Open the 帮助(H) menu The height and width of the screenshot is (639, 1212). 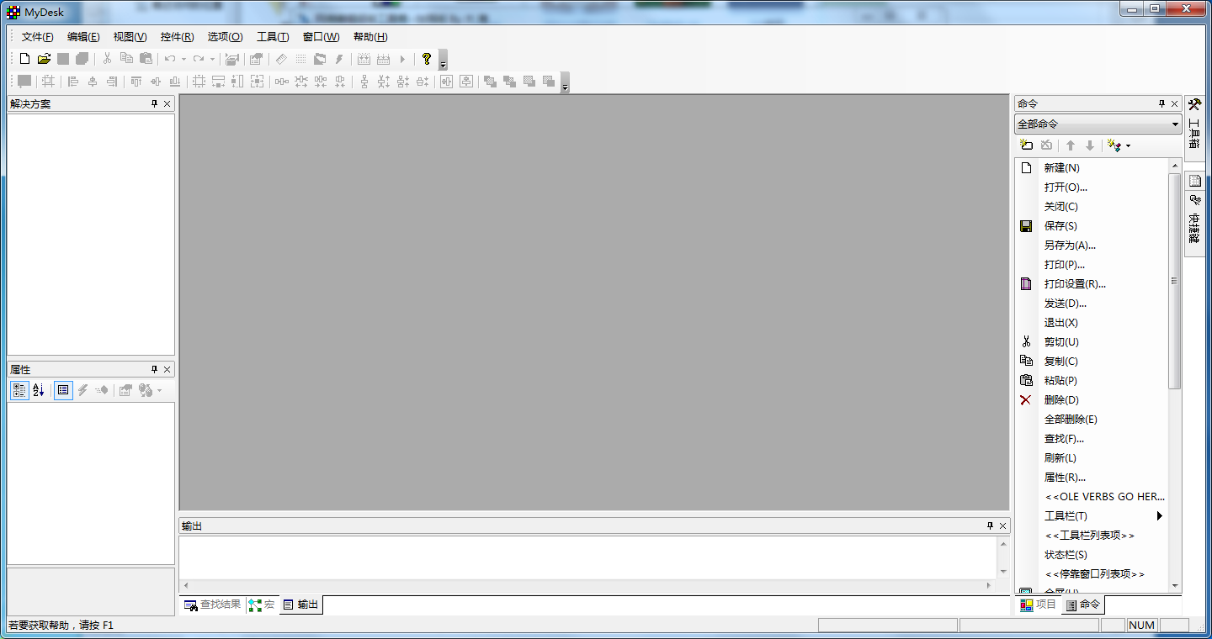[370, 37]
